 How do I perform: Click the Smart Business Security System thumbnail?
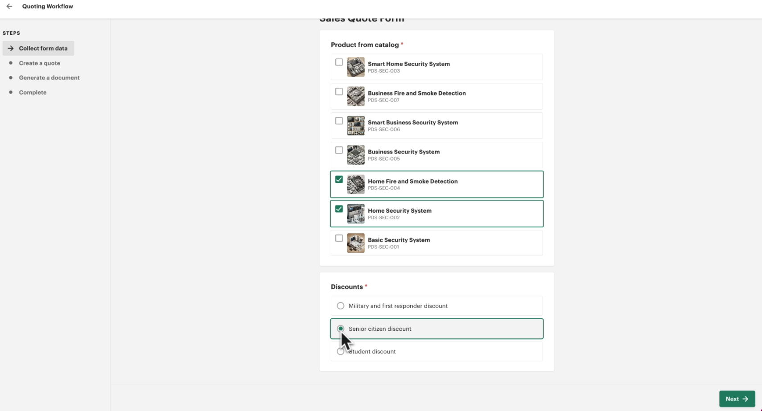click(355, 125)
